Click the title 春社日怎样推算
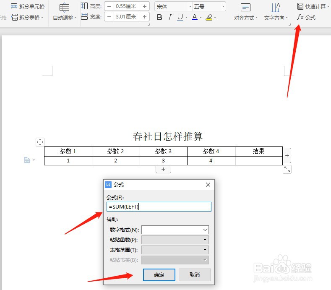Viewport: 331px width, 290px height. pyautogui.click(x=168, y=136)
